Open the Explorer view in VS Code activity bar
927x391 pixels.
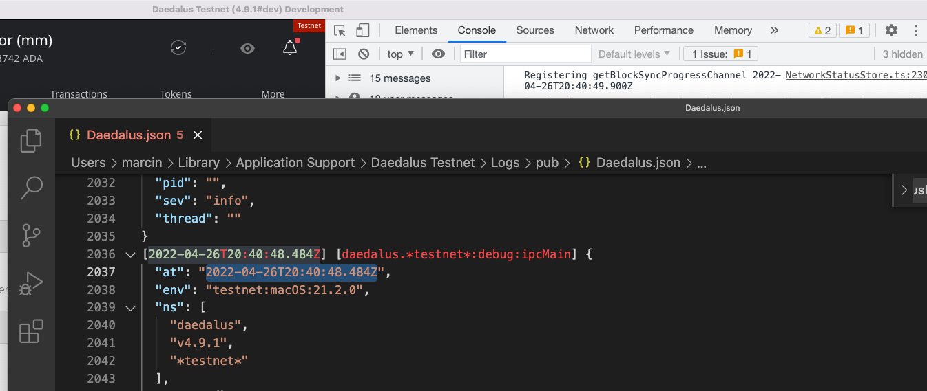point(32,141)
